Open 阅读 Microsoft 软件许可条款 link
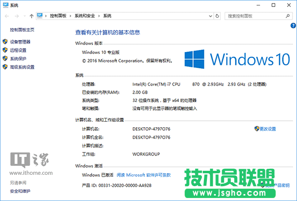297x201 pixels. pos(144,175)
